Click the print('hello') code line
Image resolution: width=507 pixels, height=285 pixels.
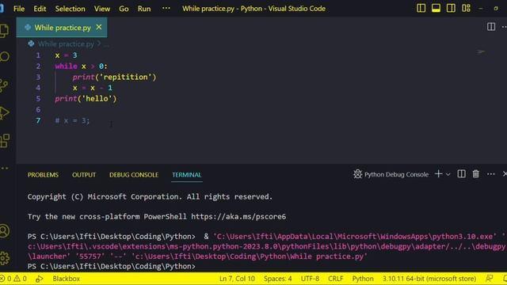(86, 98)
